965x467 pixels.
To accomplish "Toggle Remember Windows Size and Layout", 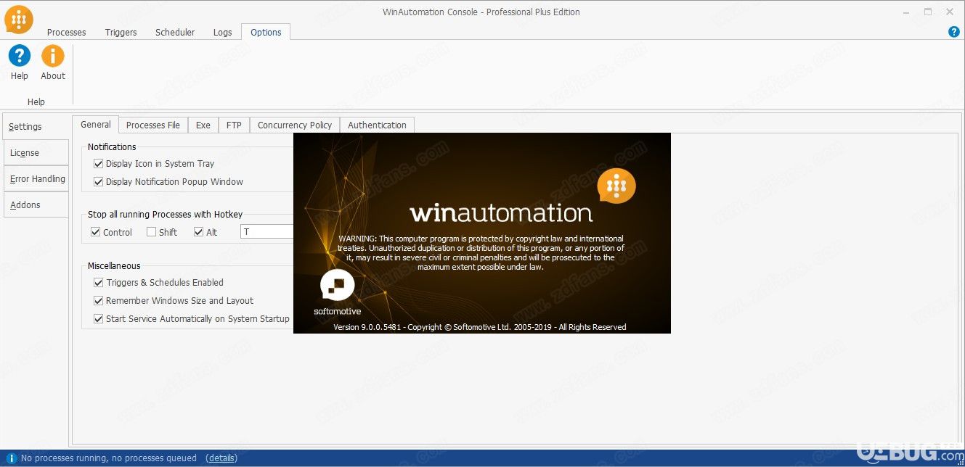I will (99, 301).
